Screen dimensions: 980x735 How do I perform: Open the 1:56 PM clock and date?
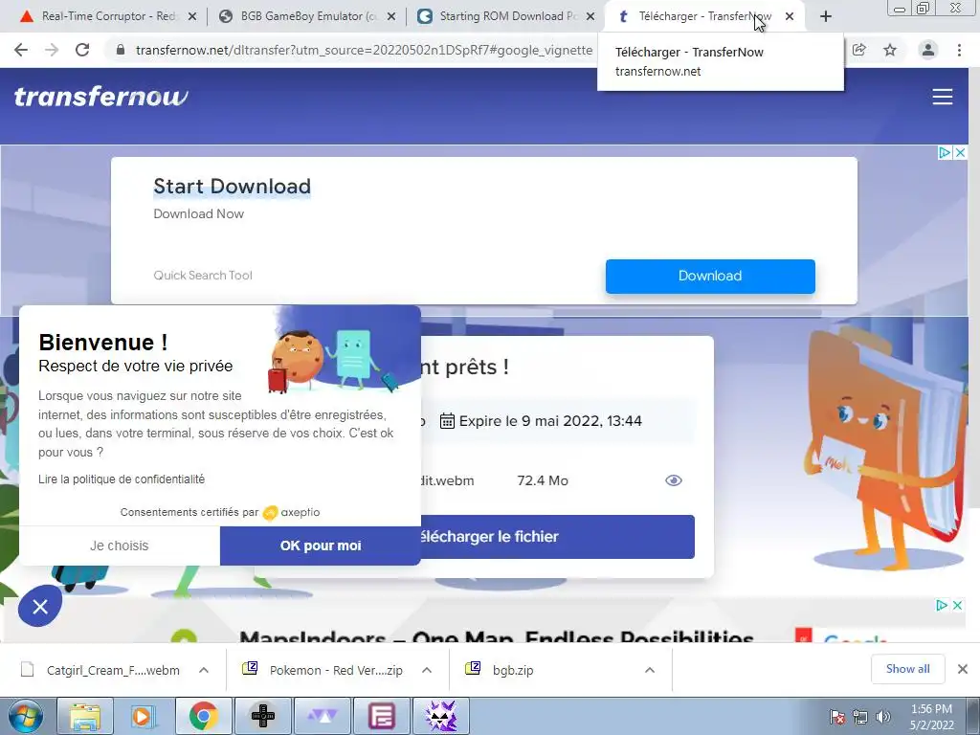932,717
